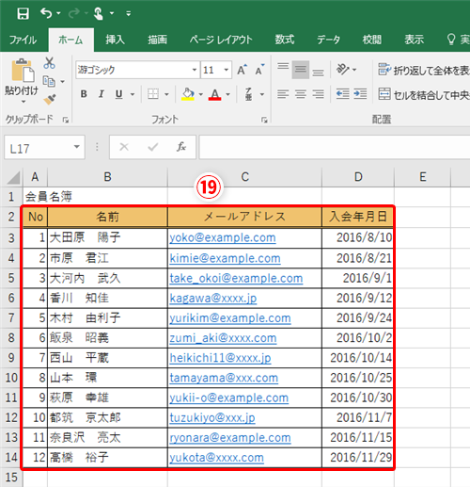This screenshot has width=470, height=487.
Task: Open the データ tab
Action: point(328,40)
